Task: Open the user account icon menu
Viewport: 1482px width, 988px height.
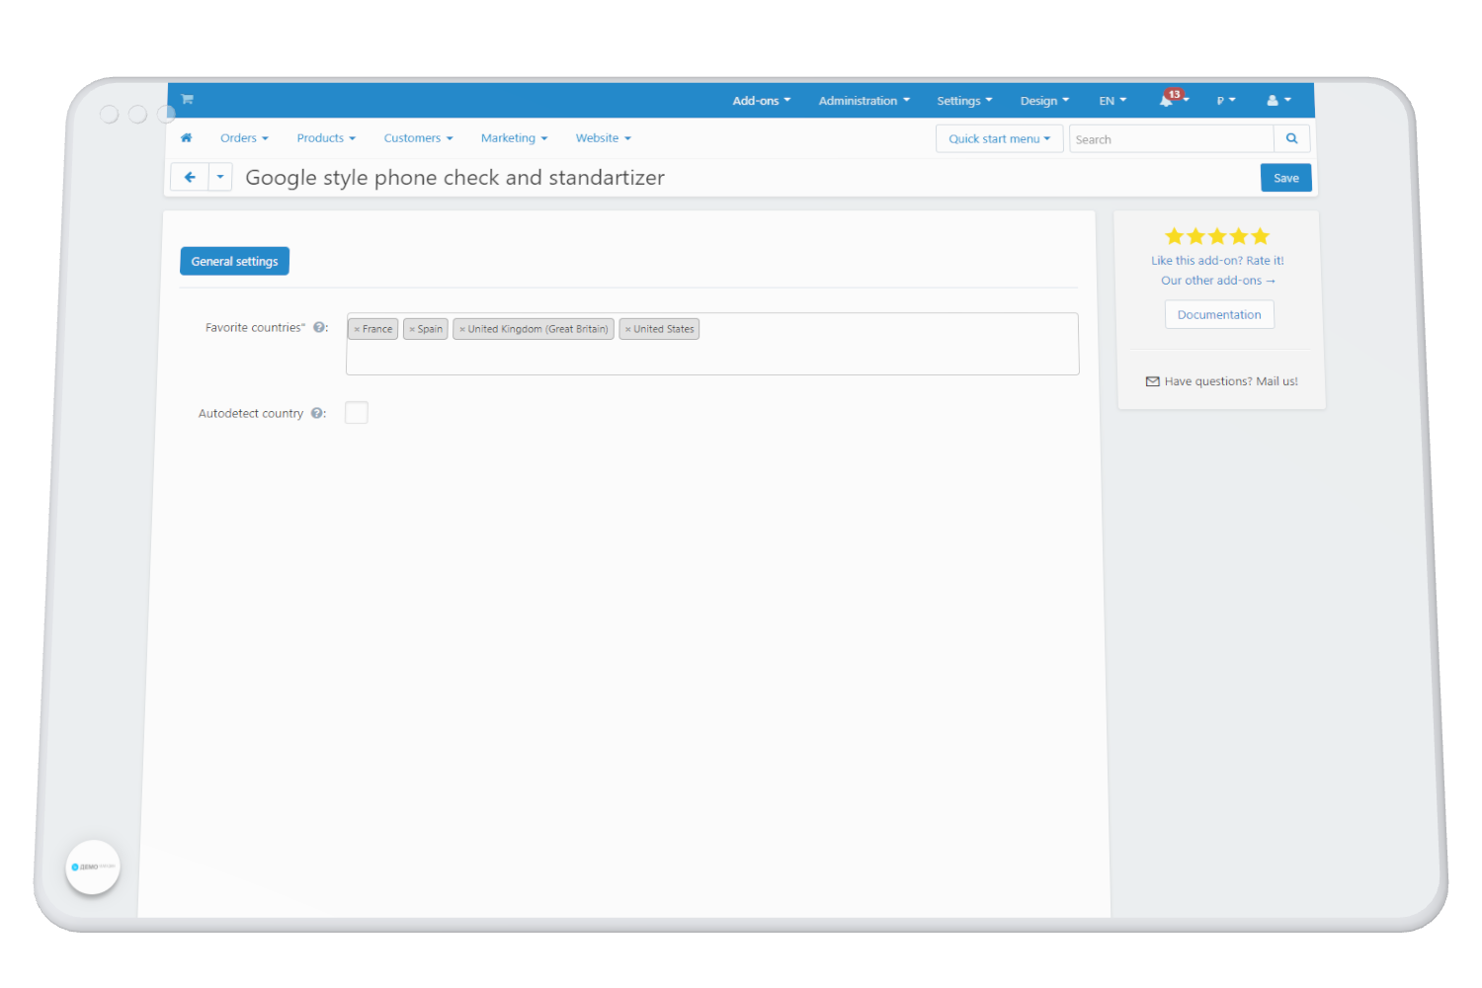Action: point(1278,101)
